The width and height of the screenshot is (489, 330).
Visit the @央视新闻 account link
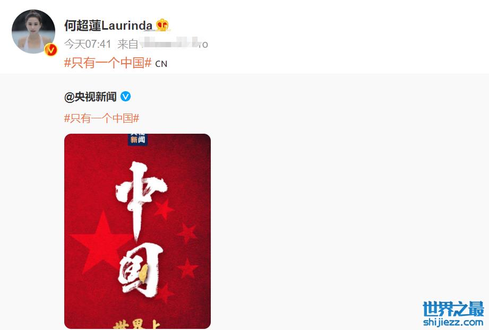coord(90,97)
